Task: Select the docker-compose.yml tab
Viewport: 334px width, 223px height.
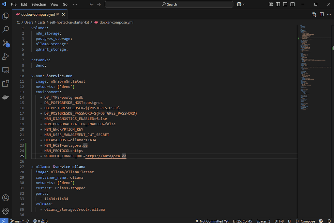Action: coord(38,14)
